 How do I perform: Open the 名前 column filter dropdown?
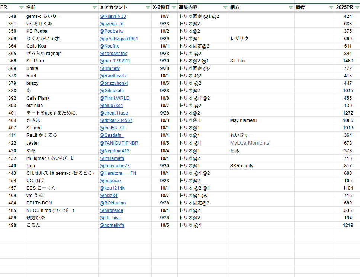(x=94, y=7)
